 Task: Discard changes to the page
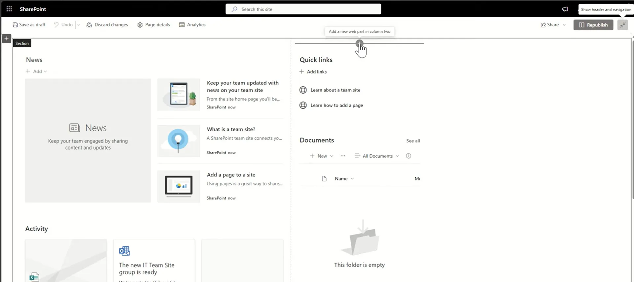[107, 25]
